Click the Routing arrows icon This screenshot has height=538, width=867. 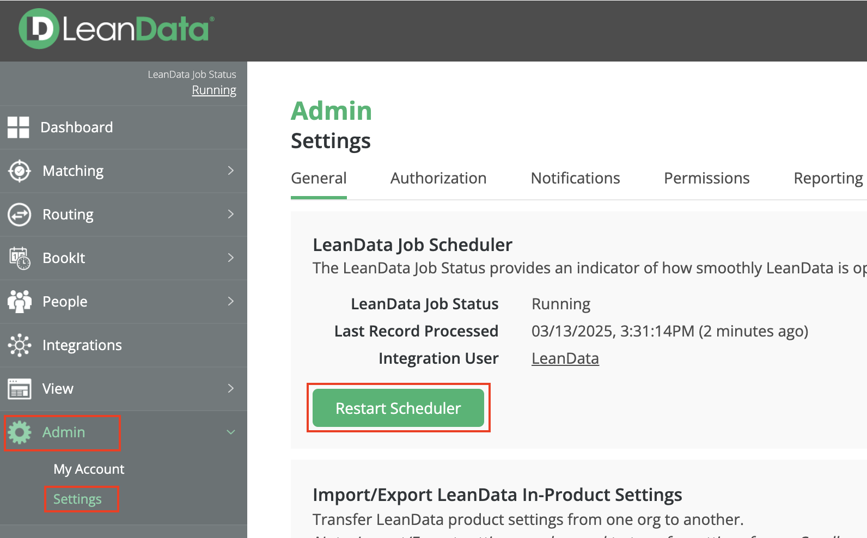click(20, 215)
